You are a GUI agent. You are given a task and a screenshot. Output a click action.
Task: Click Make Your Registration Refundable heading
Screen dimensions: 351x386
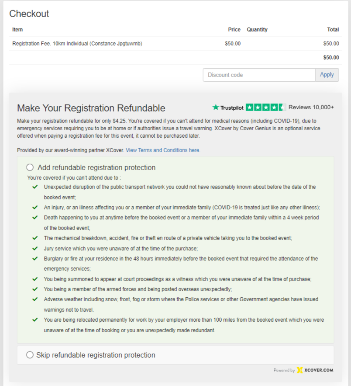(91, 108)
